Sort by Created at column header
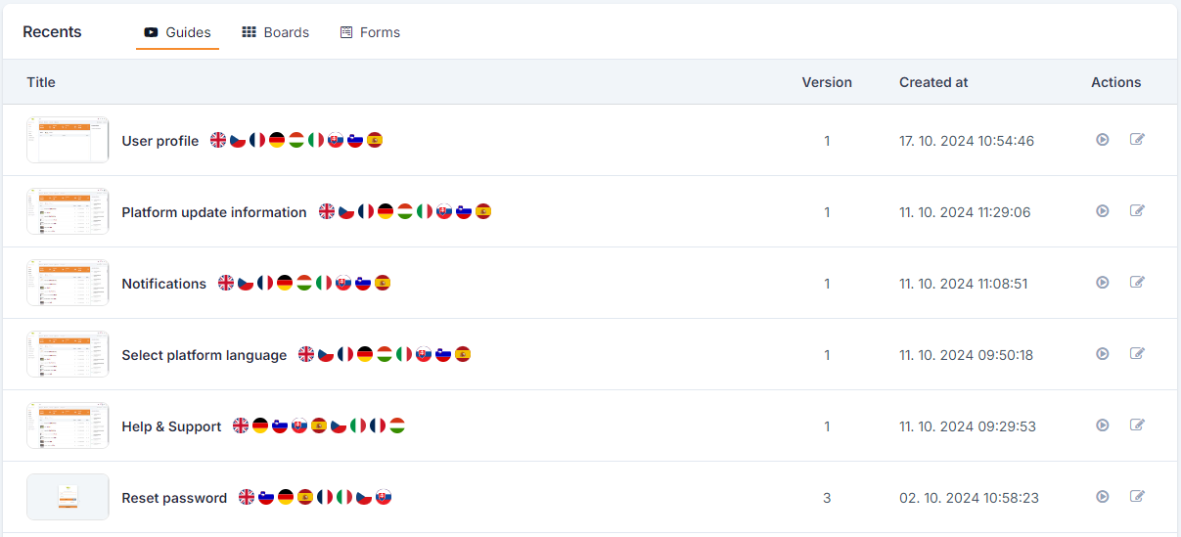The image size is (1181, 537). 933,82
